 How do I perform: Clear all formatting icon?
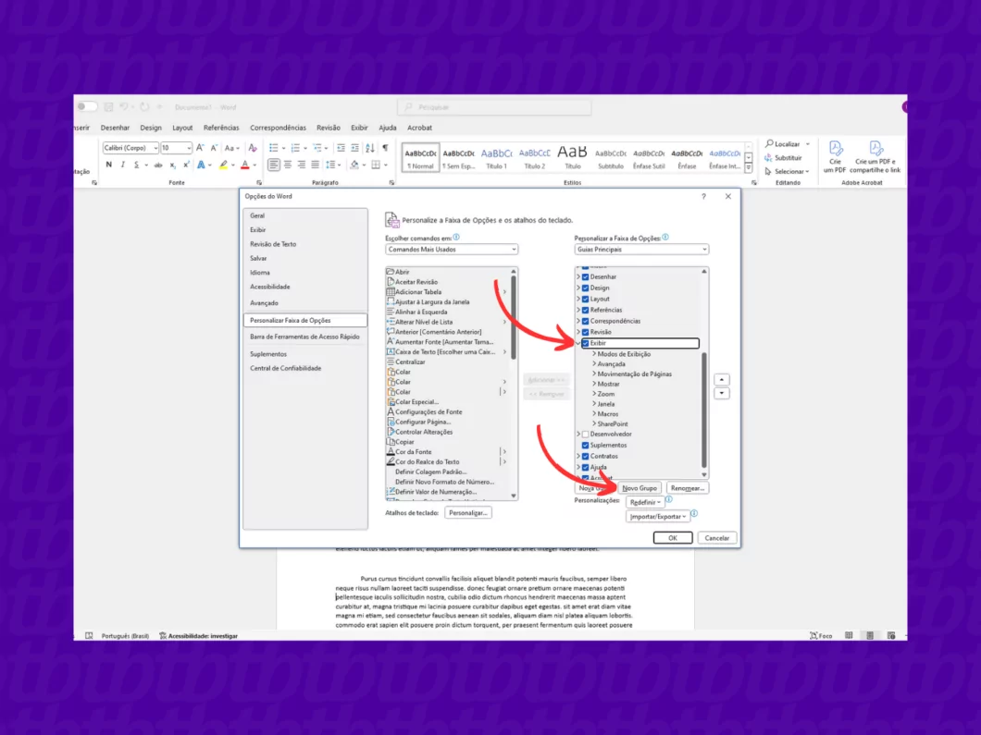pyautogui.click(x=253, y=148)
